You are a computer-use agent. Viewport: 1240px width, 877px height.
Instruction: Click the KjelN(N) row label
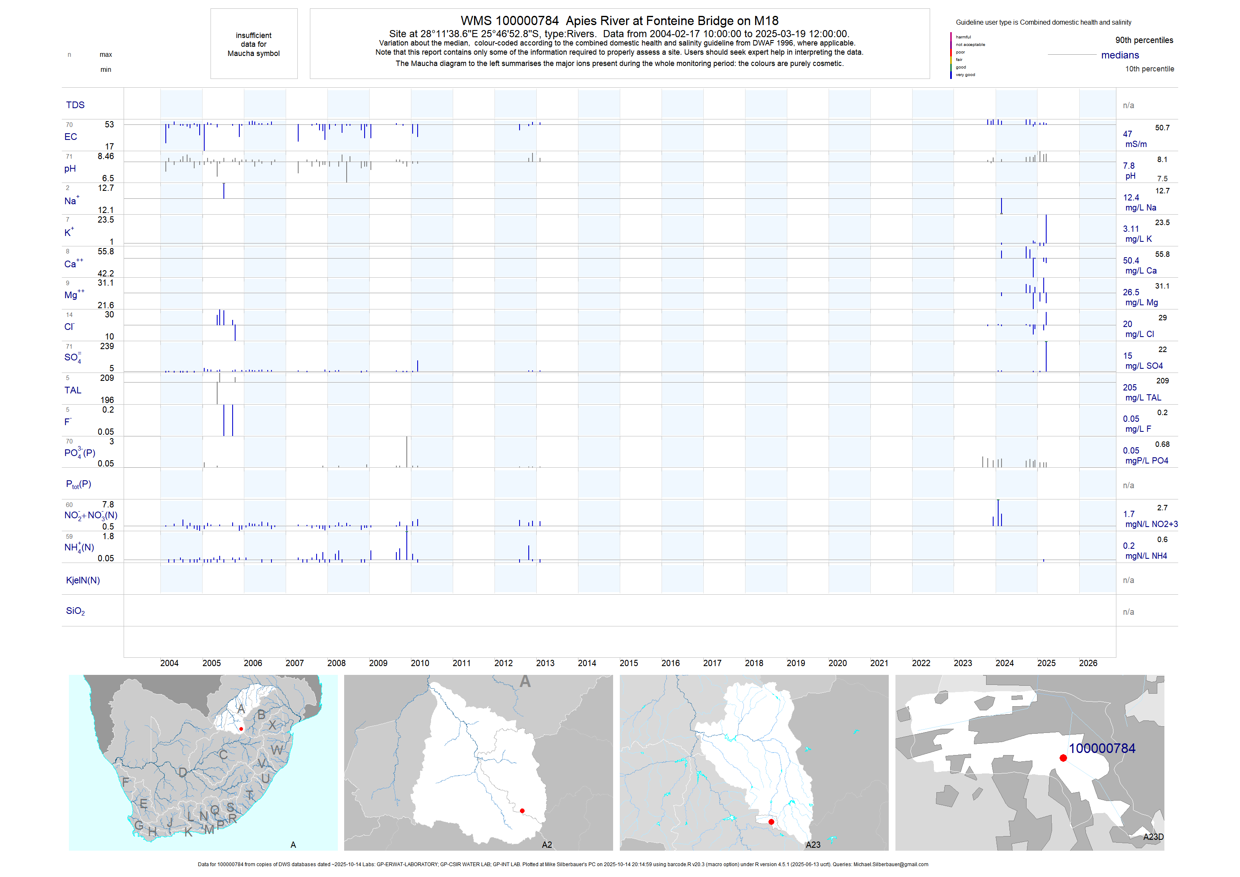coord(83,580)
